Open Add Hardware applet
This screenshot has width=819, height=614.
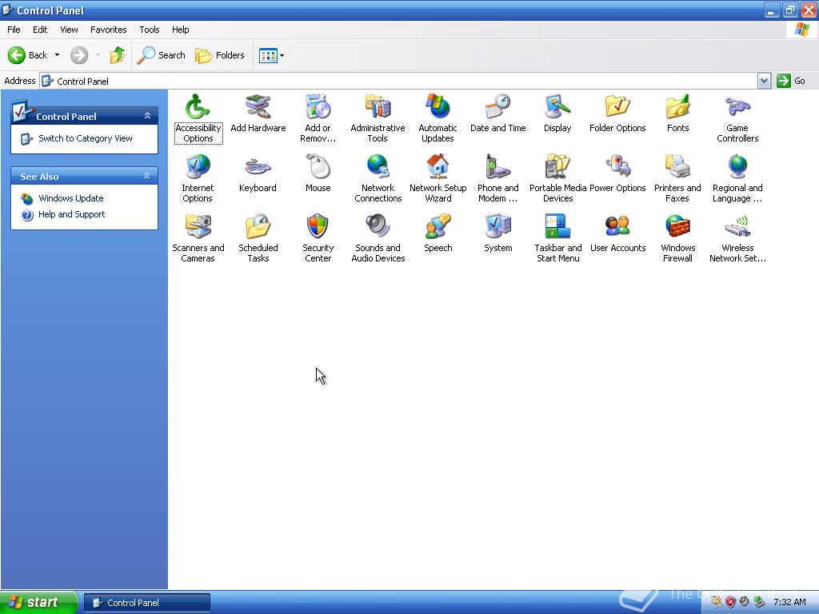click(258, 114)
